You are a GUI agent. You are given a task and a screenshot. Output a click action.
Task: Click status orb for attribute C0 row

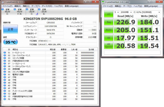(5, 91)
